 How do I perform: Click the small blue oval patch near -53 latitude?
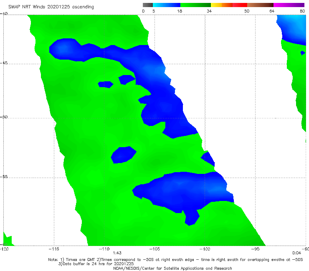(x=124, y=155)
